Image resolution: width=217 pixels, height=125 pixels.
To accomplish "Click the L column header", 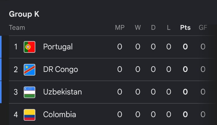I will [x=168, y=27].
